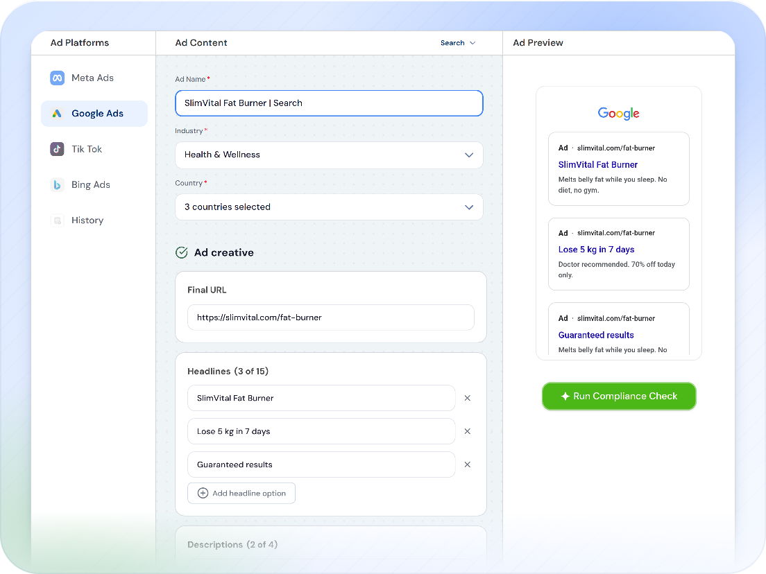Click the chevron arrow in Industry field
Screen dimensions: 766x574
(x=469, y=155)
